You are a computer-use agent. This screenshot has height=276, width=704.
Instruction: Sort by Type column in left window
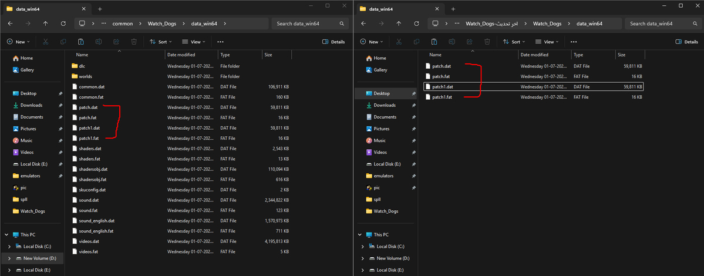click(240, 55)
